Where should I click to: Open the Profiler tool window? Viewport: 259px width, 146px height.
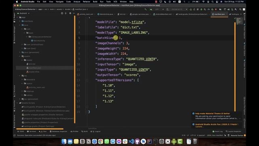(74, 131)
